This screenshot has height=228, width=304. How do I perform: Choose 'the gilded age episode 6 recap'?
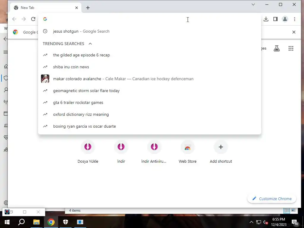[150, 55]
